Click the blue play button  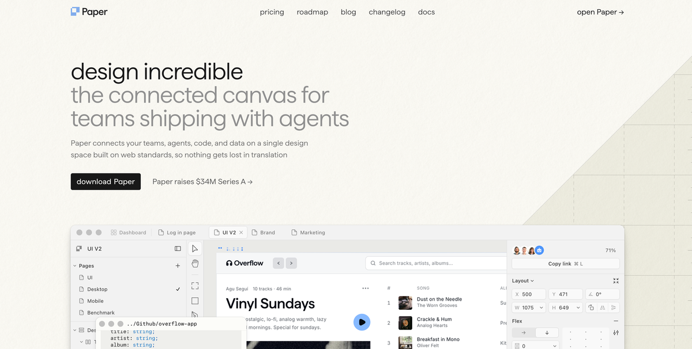point(362,322)
